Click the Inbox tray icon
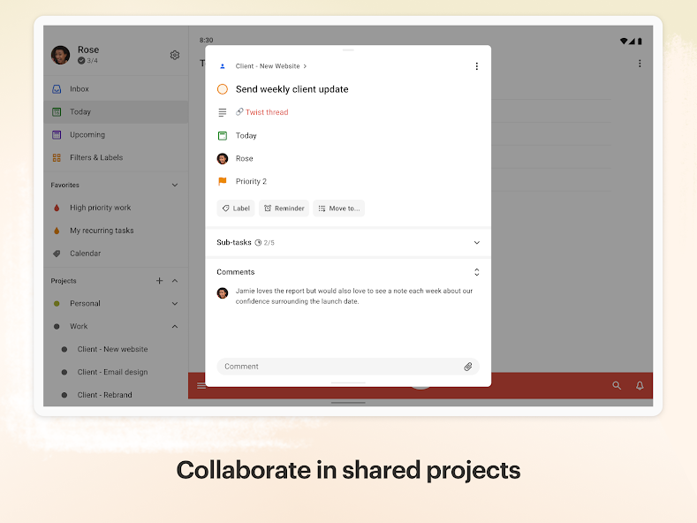697x523 pixels. 57,89
